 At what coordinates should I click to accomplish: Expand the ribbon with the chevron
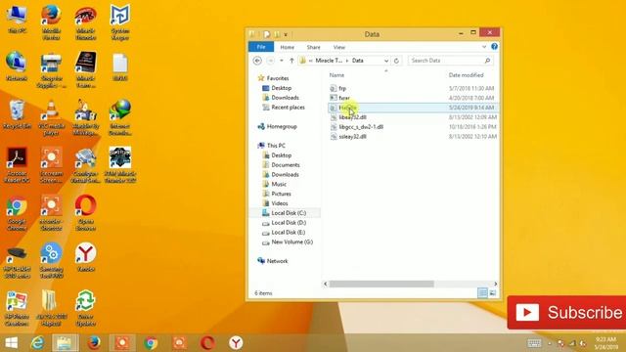tap(484, 47)
